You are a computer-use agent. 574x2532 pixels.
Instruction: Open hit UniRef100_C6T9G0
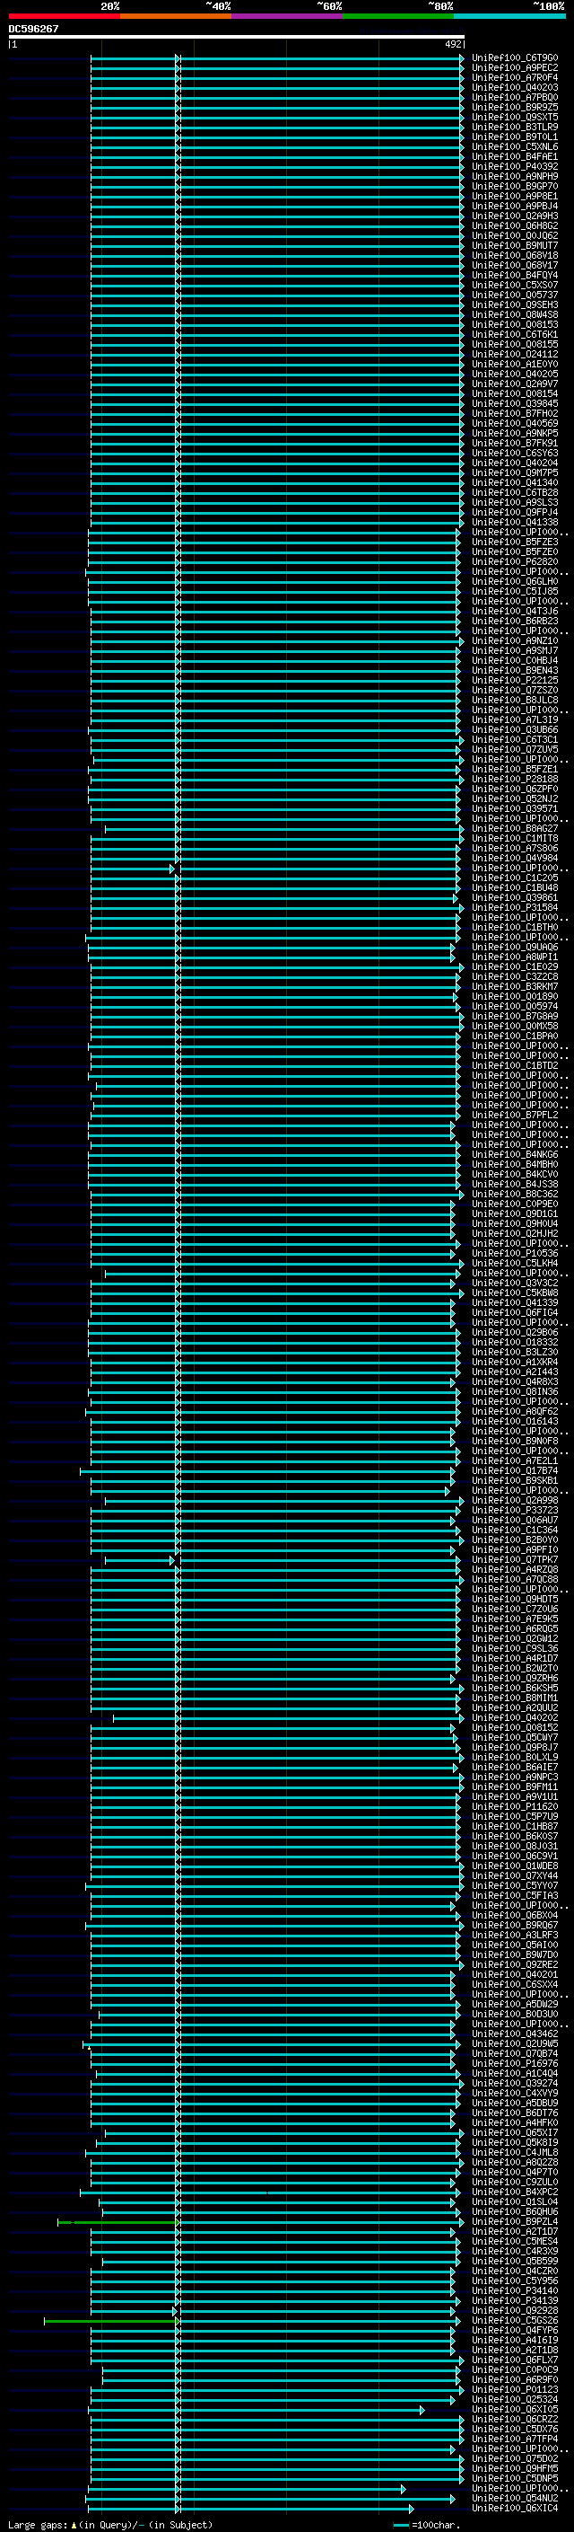tap(515, 58)
